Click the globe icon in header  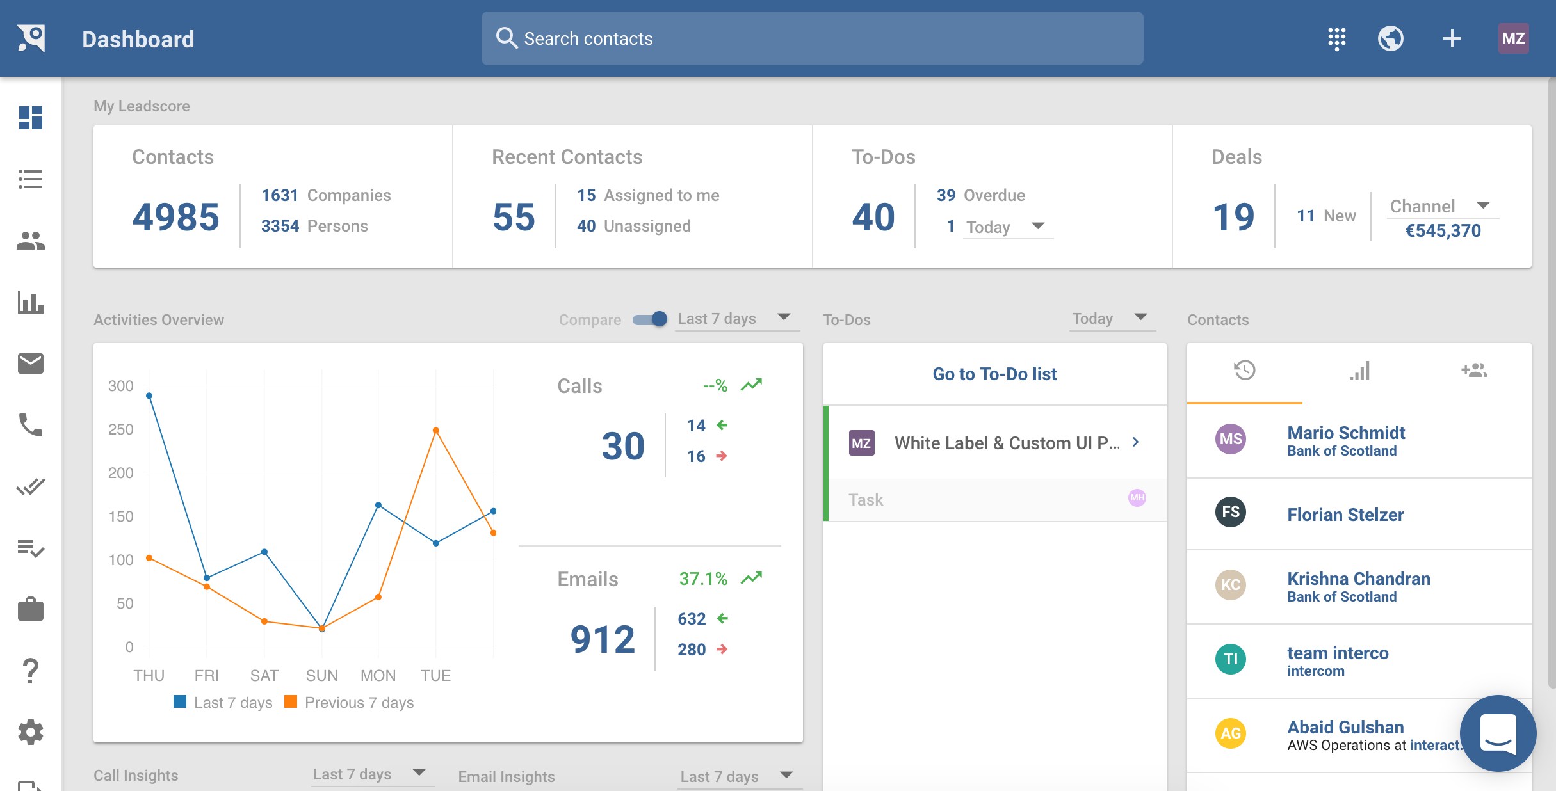(x=1391, y=38)
